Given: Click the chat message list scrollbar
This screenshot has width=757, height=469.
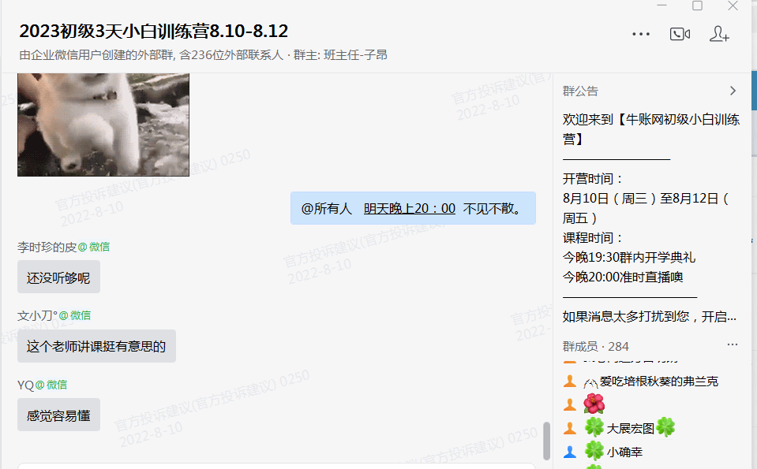Looking at the screenshot, I should (546, 441).
